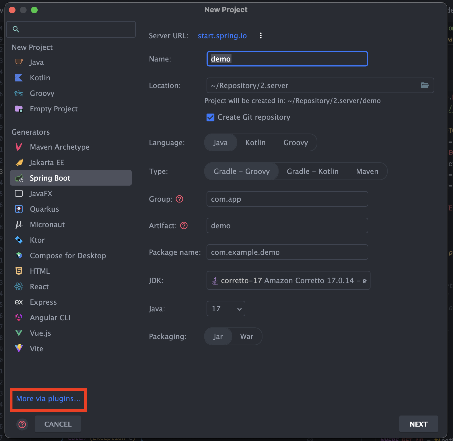This screenshot has height=441, width=453.
Task: Choose the Quarkus logo icon
Action: point(19,209)
